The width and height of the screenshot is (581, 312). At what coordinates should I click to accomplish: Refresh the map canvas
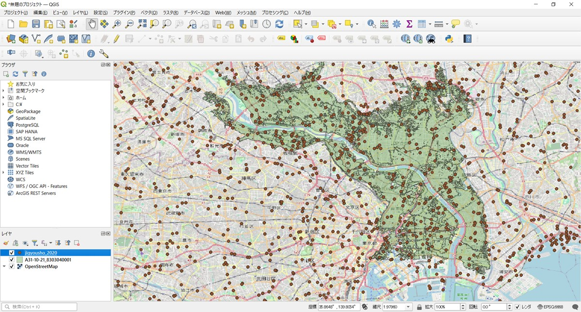[279, 24]
